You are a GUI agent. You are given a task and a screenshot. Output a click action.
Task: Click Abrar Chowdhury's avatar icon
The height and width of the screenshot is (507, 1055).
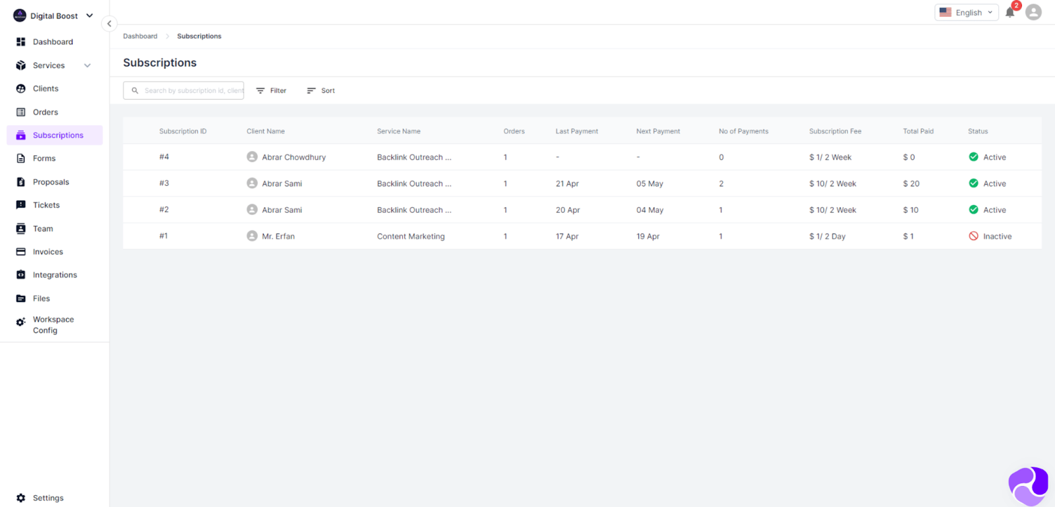252,157
